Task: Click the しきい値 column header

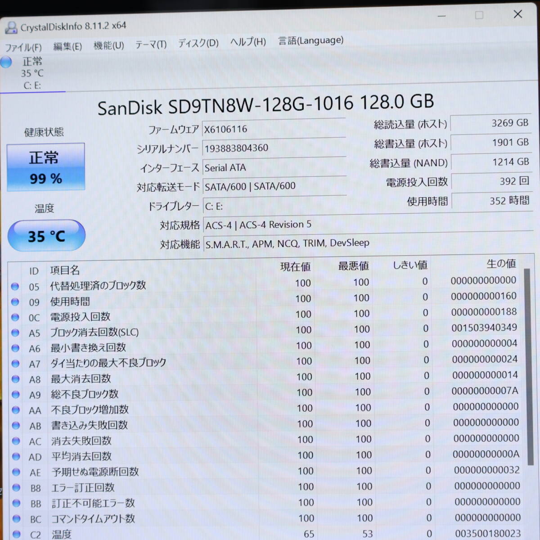Action: 409,265
